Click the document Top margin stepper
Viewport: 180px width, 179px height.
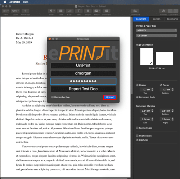point(152,111)
